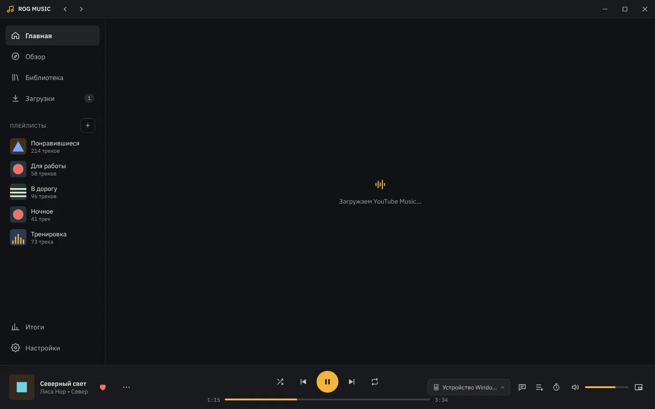Open the Северный свет album cover
Screen dimensions: 655x409
(22, 387)
